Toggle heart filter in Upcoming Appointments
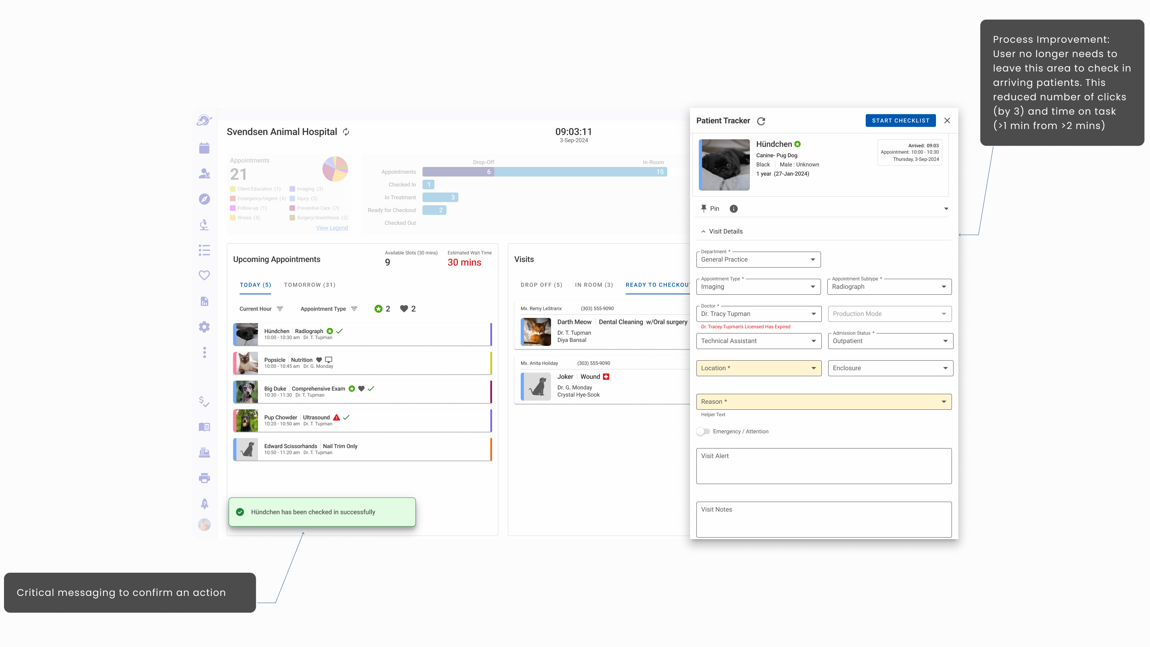 pyautogui.click(x=404, y=309)
